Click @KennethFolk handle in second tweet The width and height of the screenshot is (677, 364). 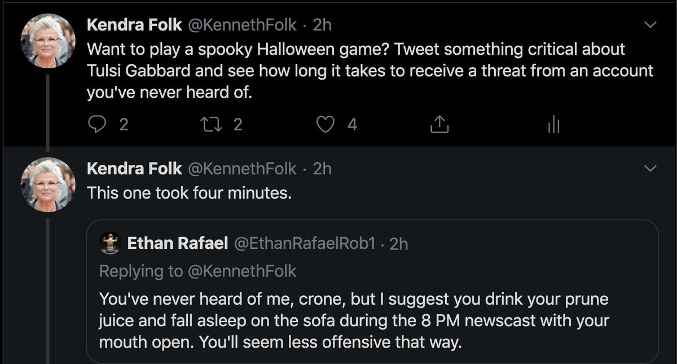point(241,168)
